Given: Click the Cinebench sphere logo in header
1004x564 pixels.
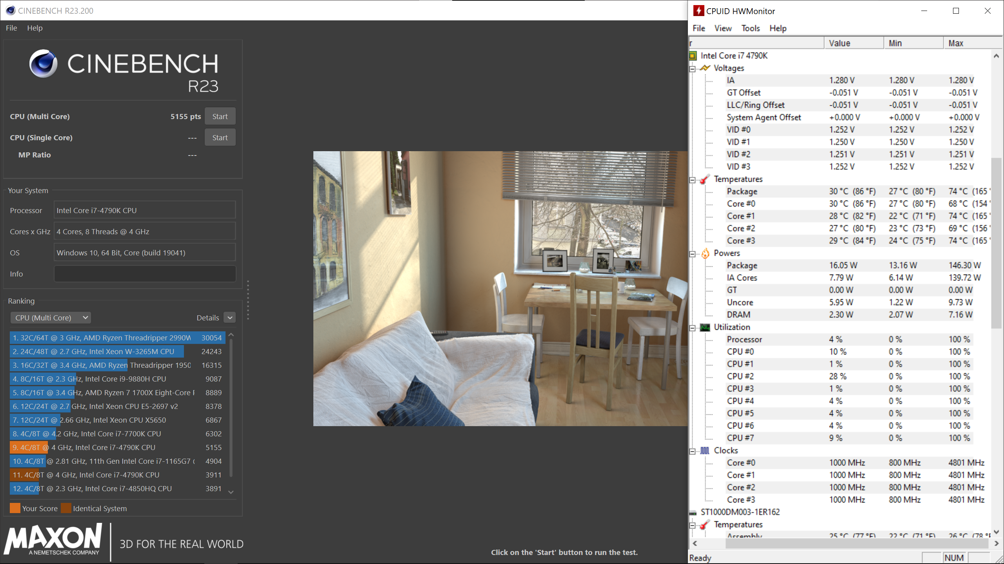Looking at the screenshot, I should click(43, 63).
